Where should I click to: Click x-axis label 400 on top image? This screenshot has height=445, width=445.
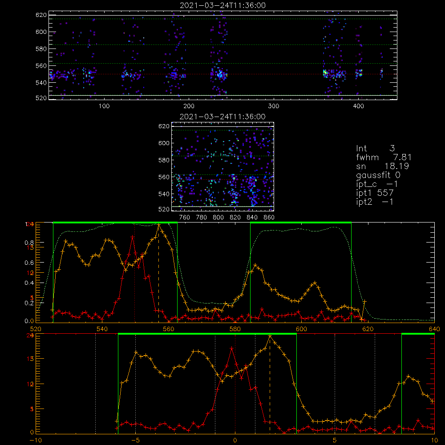(358, 106)
